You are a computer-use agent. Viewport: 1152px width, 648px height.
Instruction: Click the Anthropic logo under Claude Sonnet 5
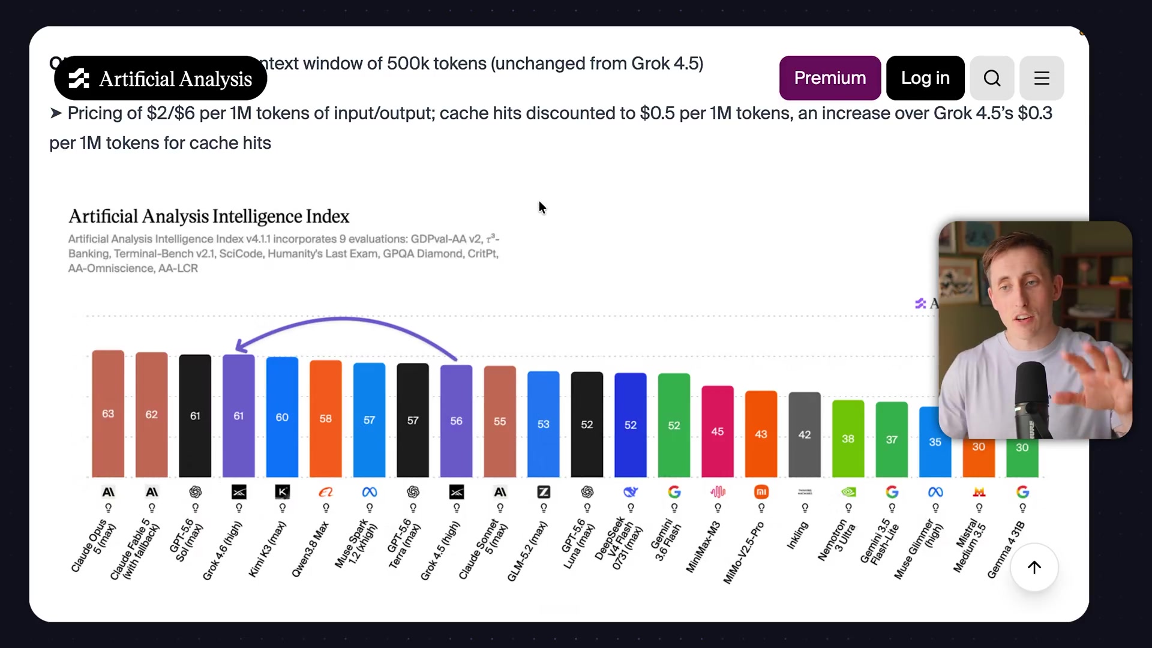(x=500, y=492)
